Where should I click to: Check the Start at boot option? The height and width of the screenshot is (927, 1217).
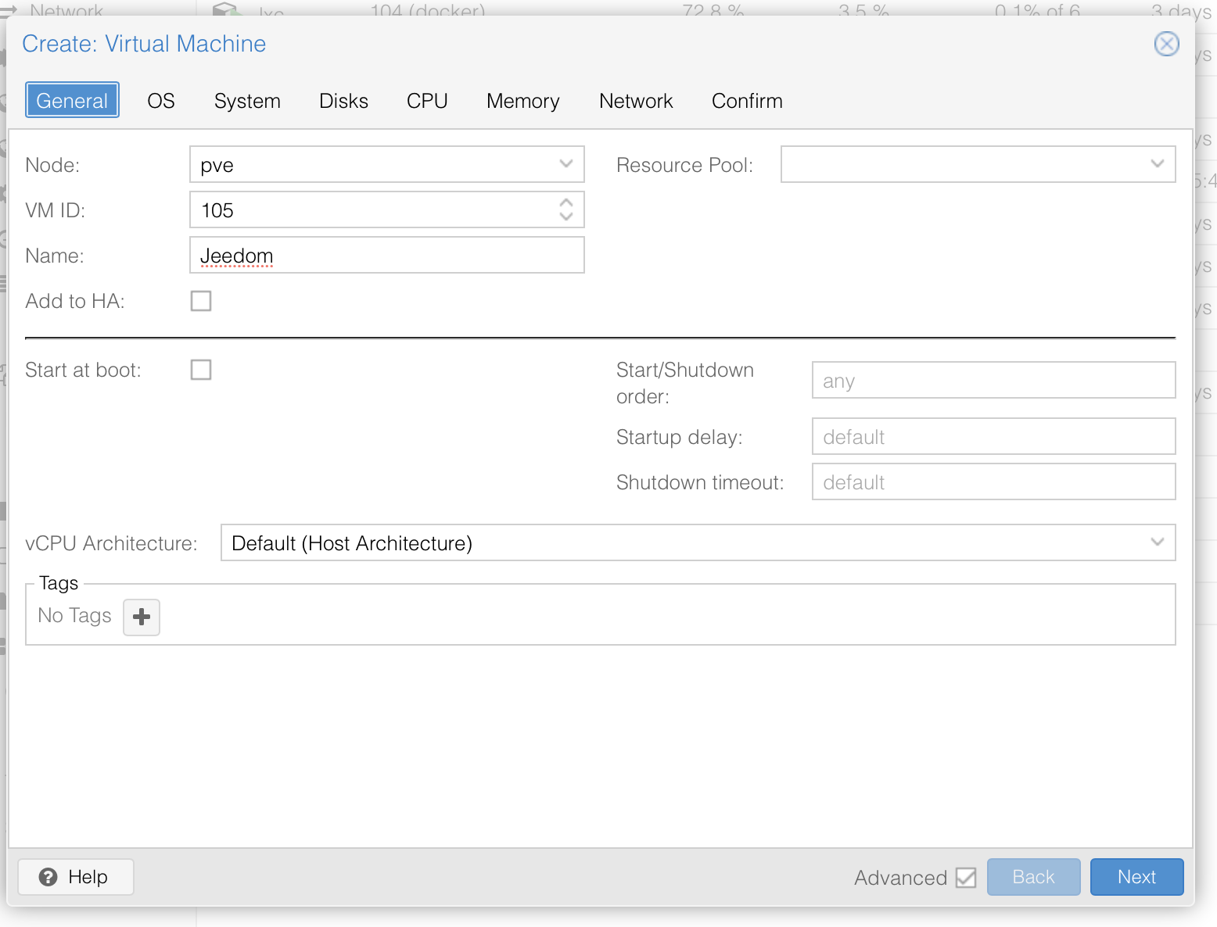[x=201, y=370]
